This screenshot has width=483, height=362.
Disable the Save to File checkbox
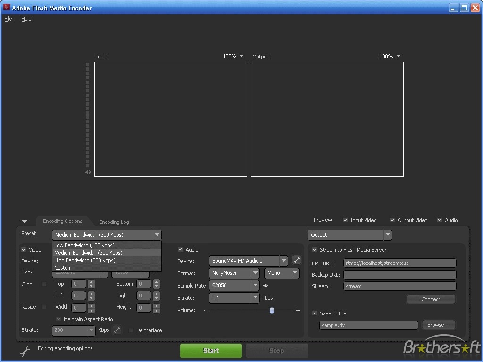tap(315, 313)
